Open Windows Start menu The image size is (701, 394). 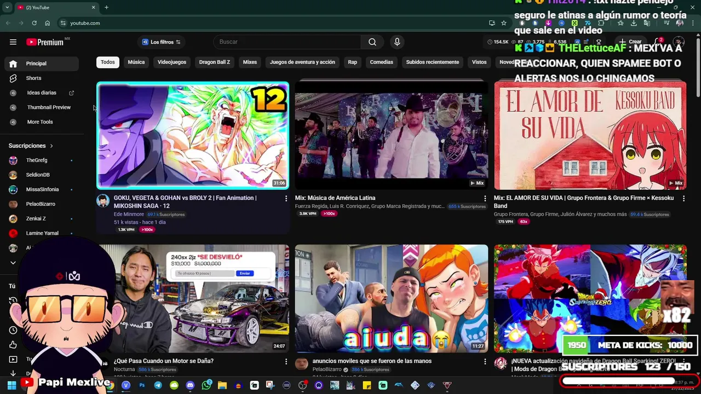[x=12, y=385]
